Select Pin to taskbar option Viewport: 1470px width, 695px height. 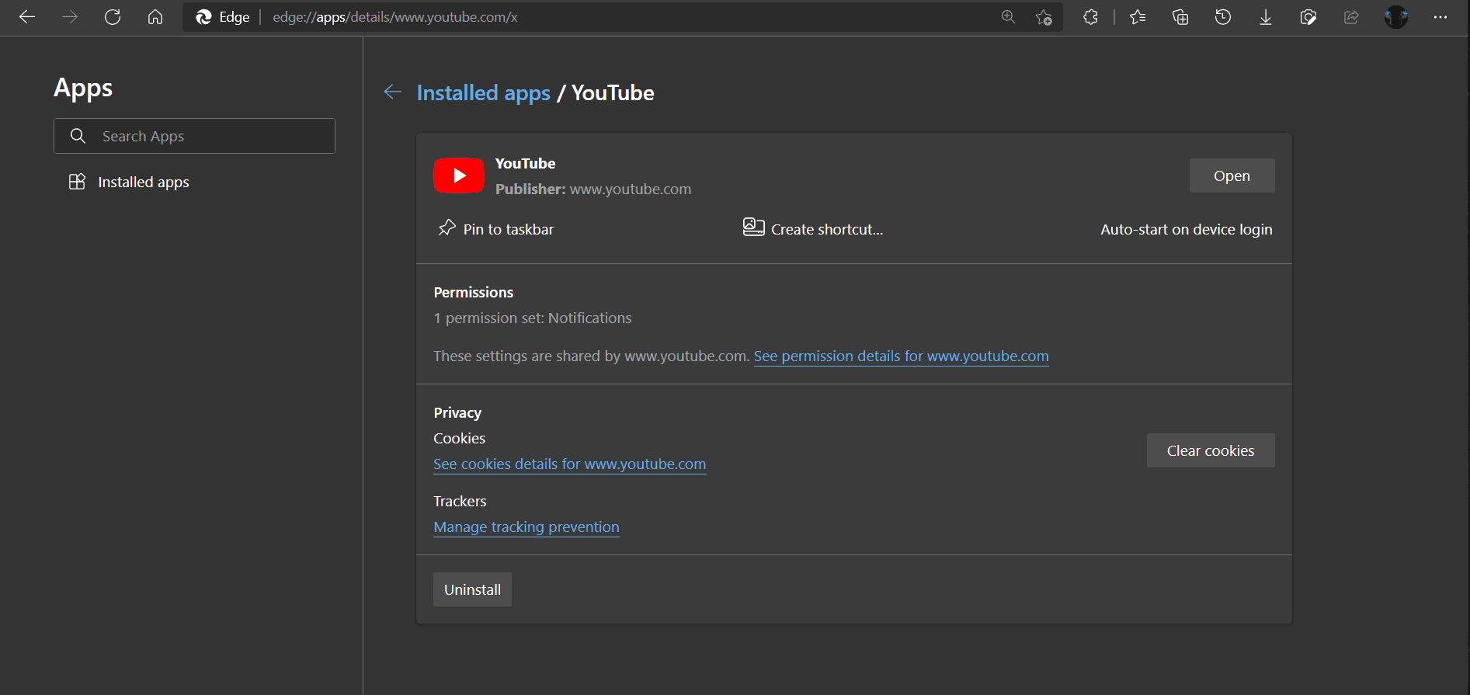pyautogui.click(x=495, y=229)
